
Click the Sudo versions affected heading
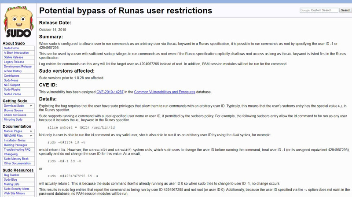click(67, 71)
